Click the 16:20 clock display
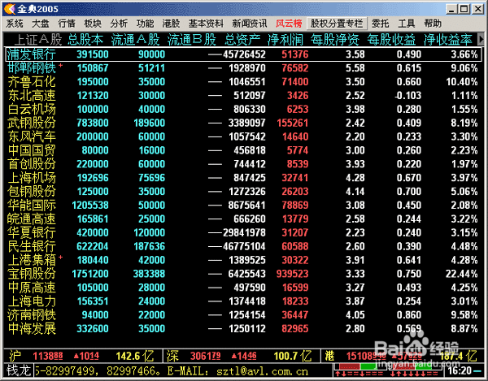The width and height of the screenshot is (488, 381). pos(460,370)
